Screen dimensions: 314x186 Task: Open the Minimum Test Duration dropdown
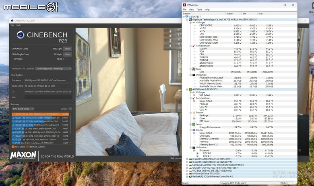54,69
